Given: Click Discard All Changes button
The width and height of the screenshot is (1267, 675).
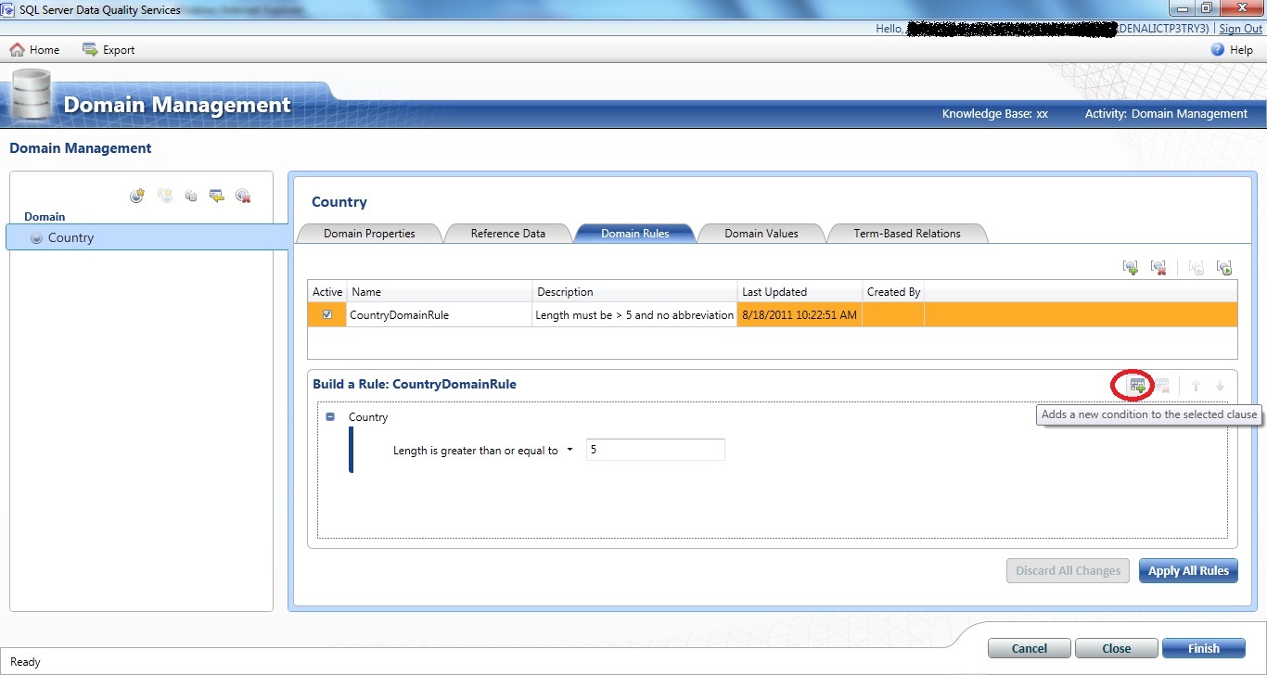Looking at the screenshot, I should point(1068,570).
